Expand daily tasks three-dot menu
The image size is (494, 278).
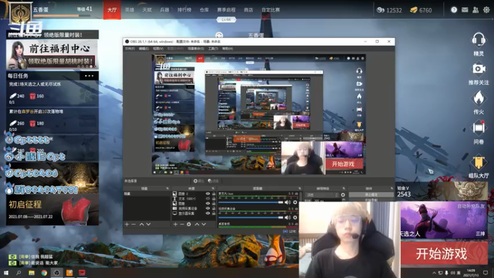(x=89, y=75)
